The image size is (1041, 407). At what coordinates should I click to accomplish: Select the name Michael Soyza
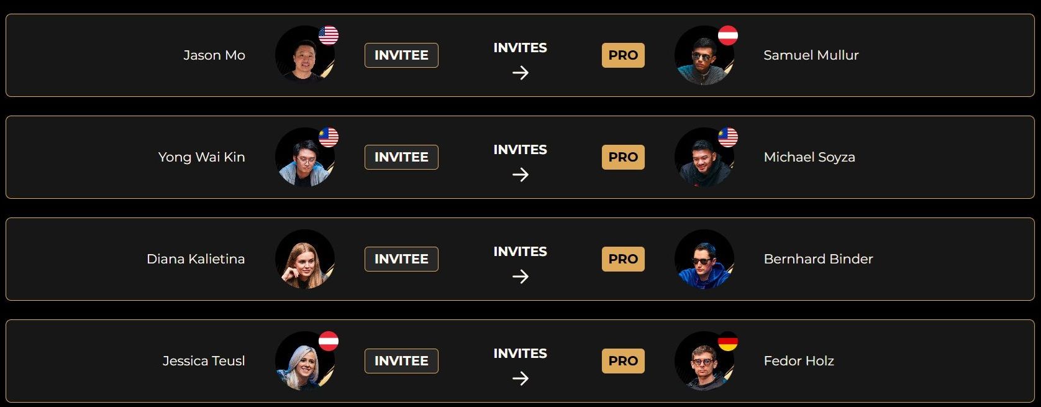point(809,157)
